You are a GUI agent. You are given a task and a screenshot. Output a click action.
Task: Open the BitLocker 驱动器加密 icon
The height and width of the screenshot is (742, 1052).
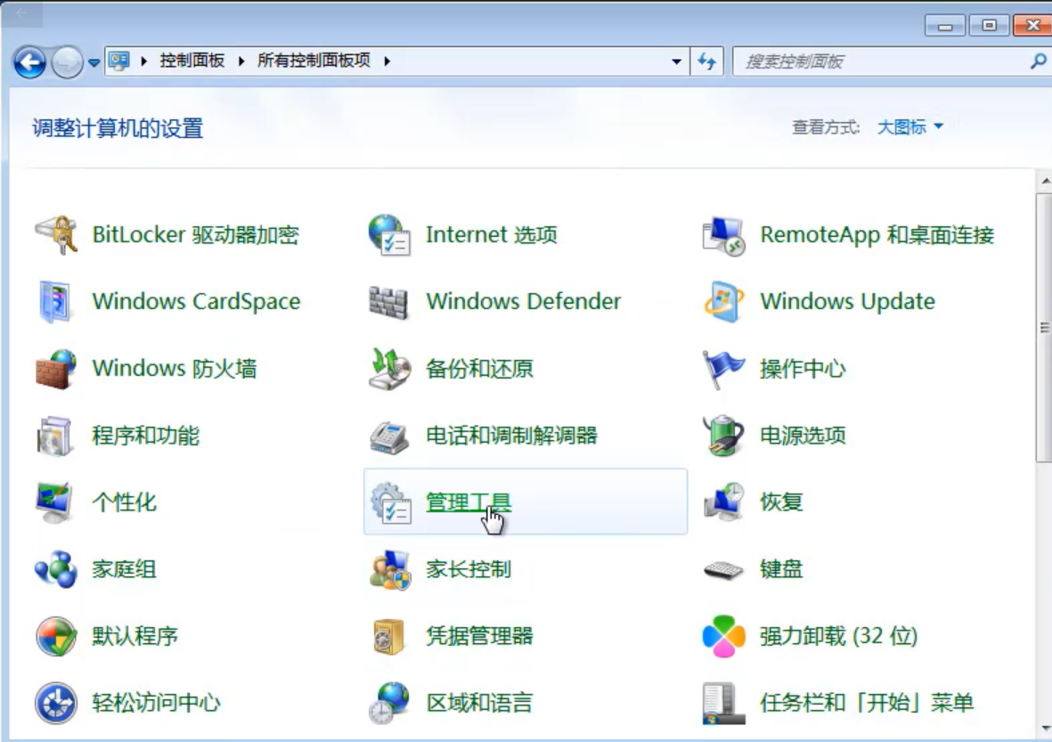pyautogui.click(x=56, y=235)
